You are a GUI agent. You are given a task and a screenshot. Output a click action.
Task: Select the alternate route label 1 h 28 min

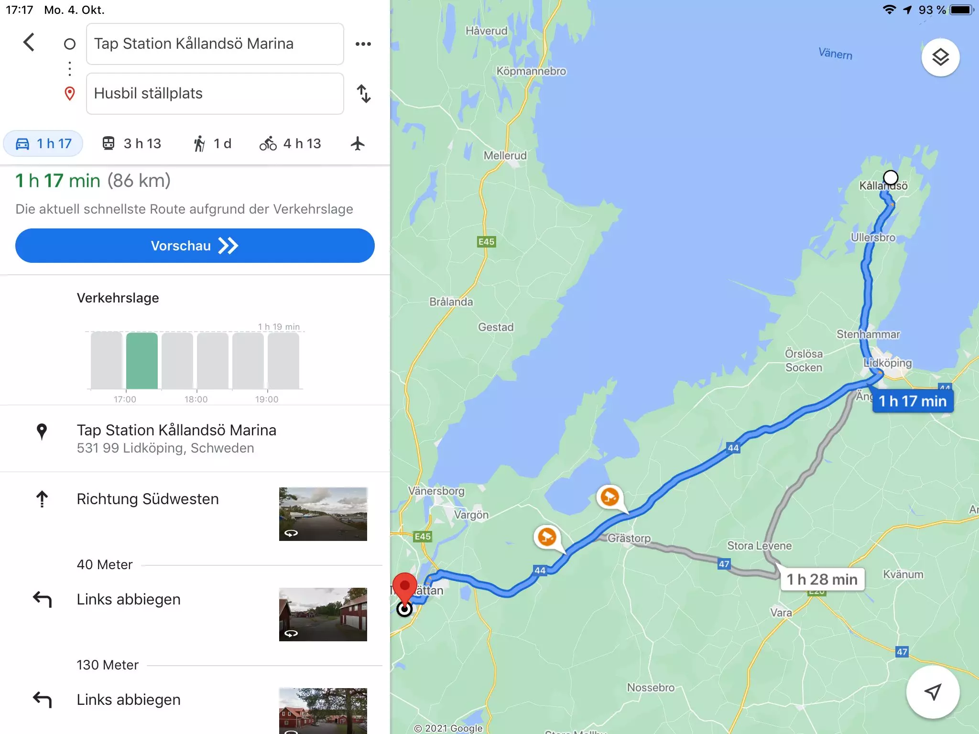pos(822,579)
